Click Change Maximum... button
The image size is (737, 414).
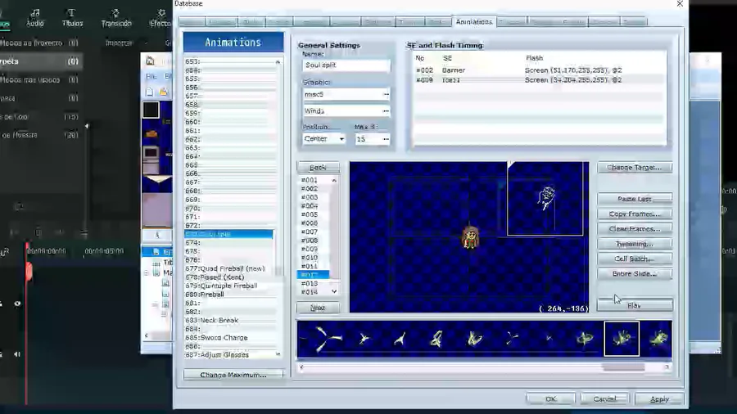[233, 375]
